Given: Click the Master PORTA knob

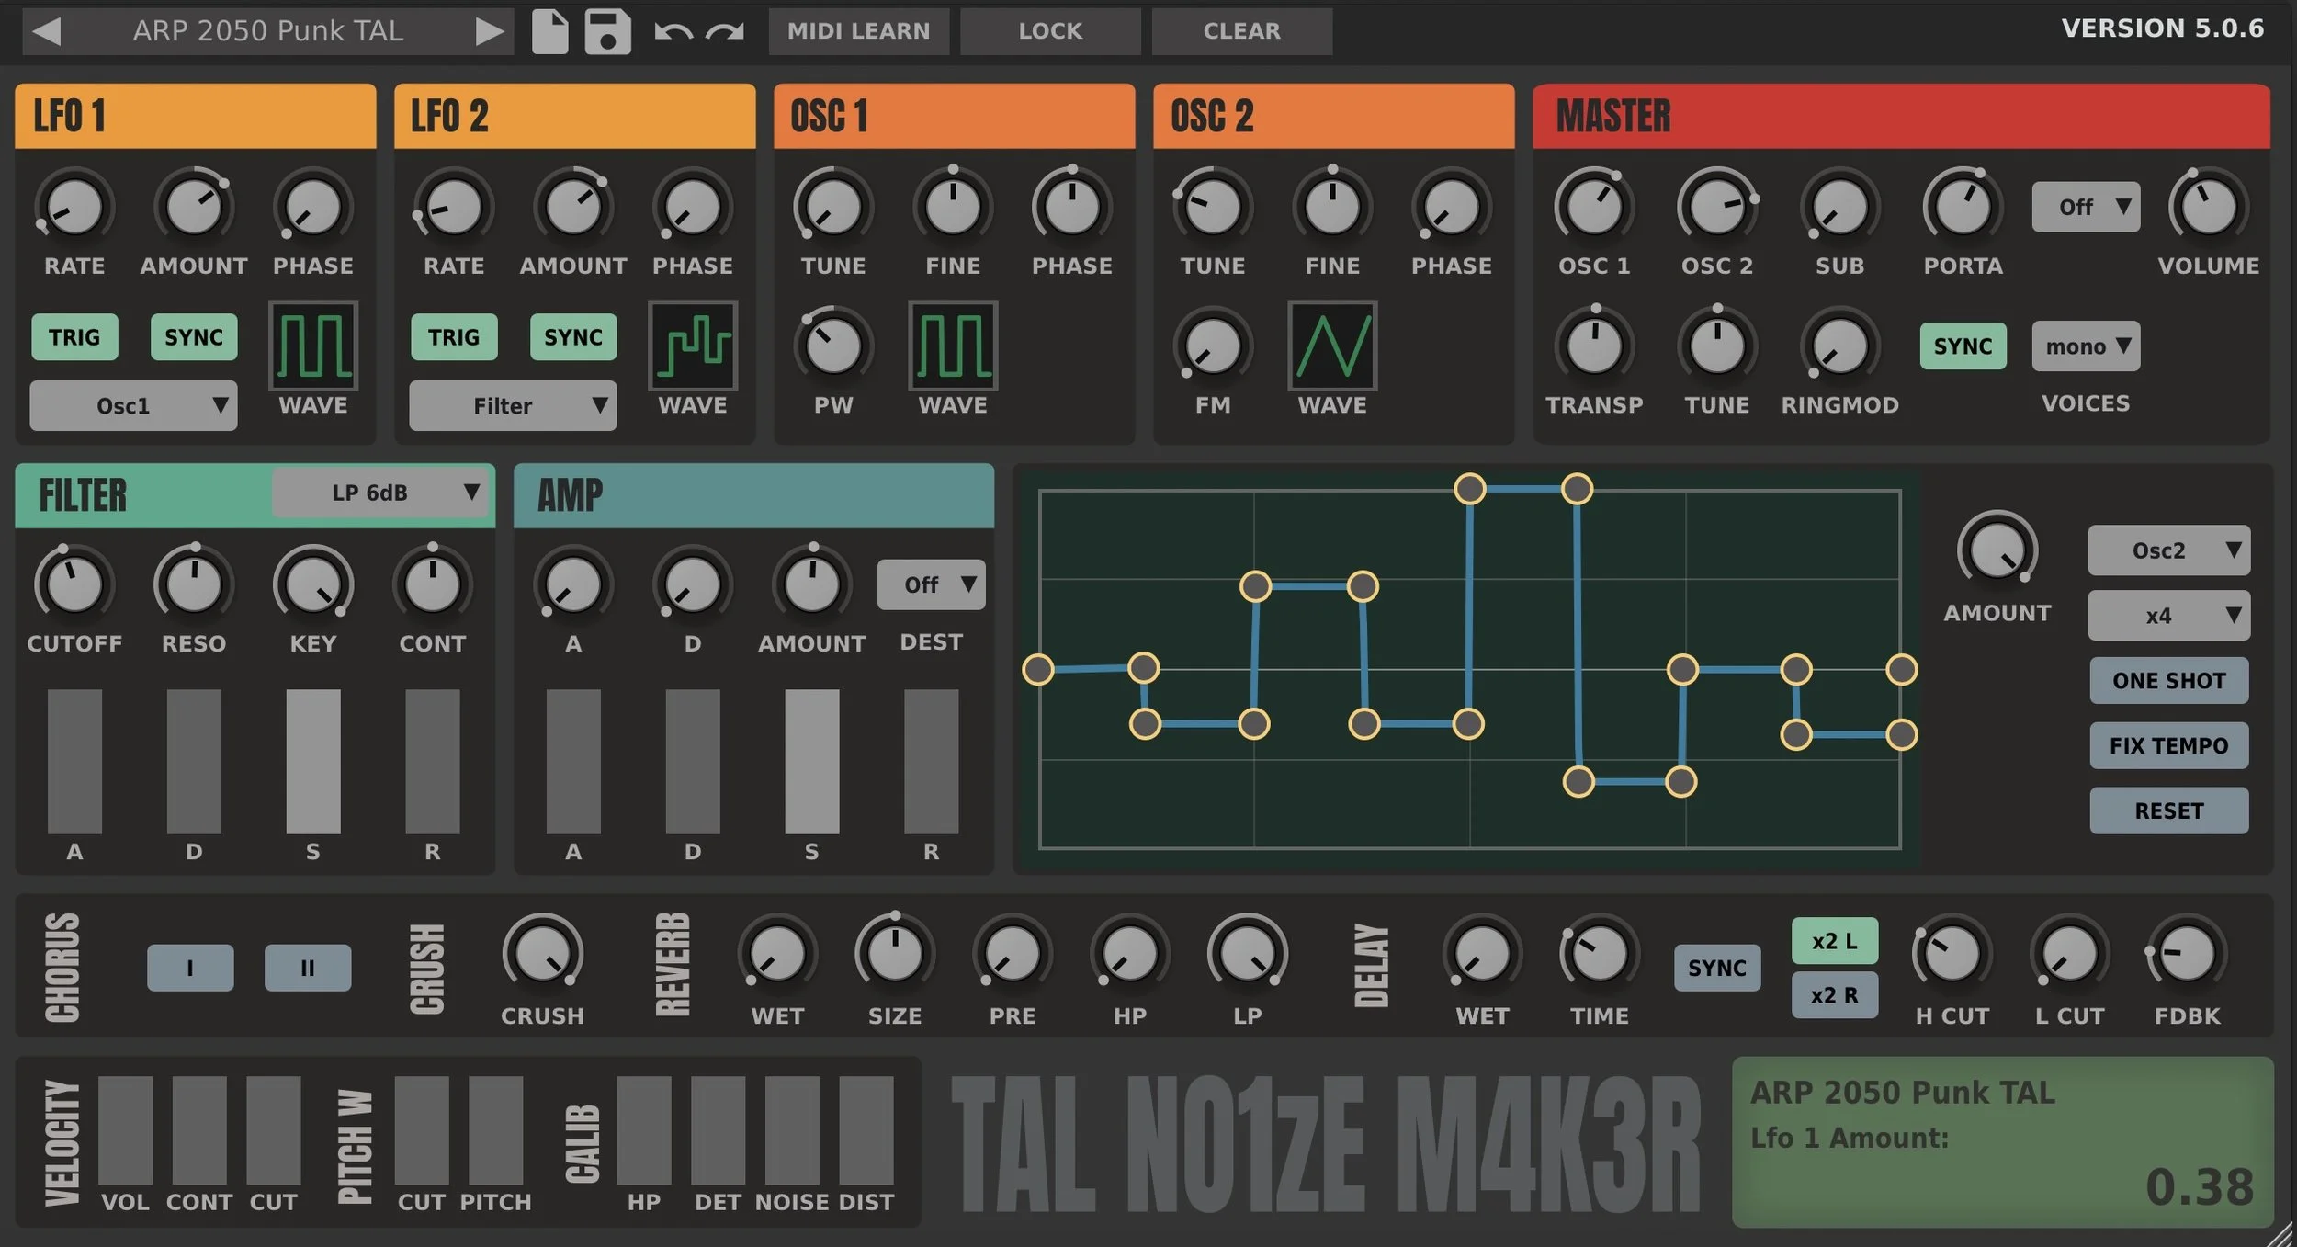Looking at the screenshot, I should point(1963,207).
